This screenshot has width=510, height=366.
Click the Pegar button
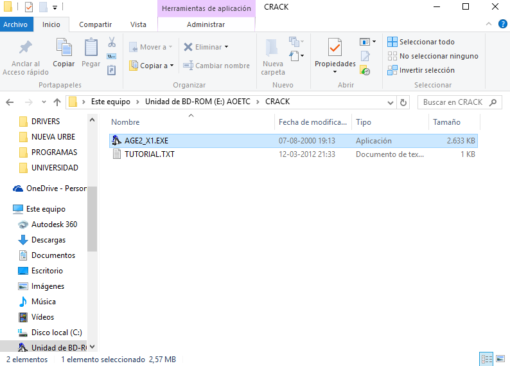click(91, 53)
